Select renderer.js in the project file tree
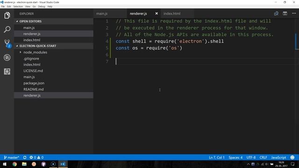 pyautogui.click(x=54, y=95)
